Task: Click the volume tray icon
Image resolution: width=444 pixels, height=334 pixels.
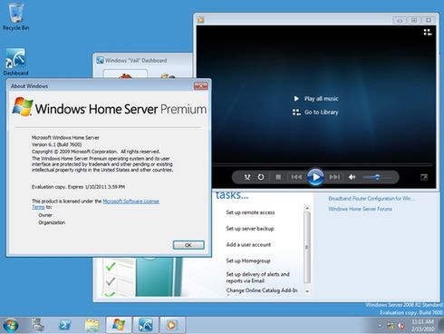Action: (401, 326)
